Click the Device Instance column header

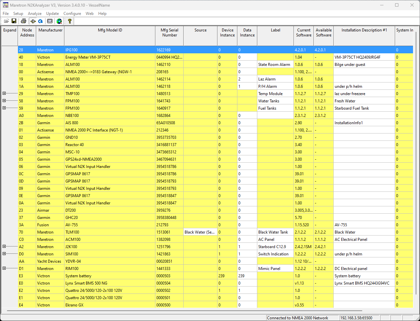coord(227,36)
